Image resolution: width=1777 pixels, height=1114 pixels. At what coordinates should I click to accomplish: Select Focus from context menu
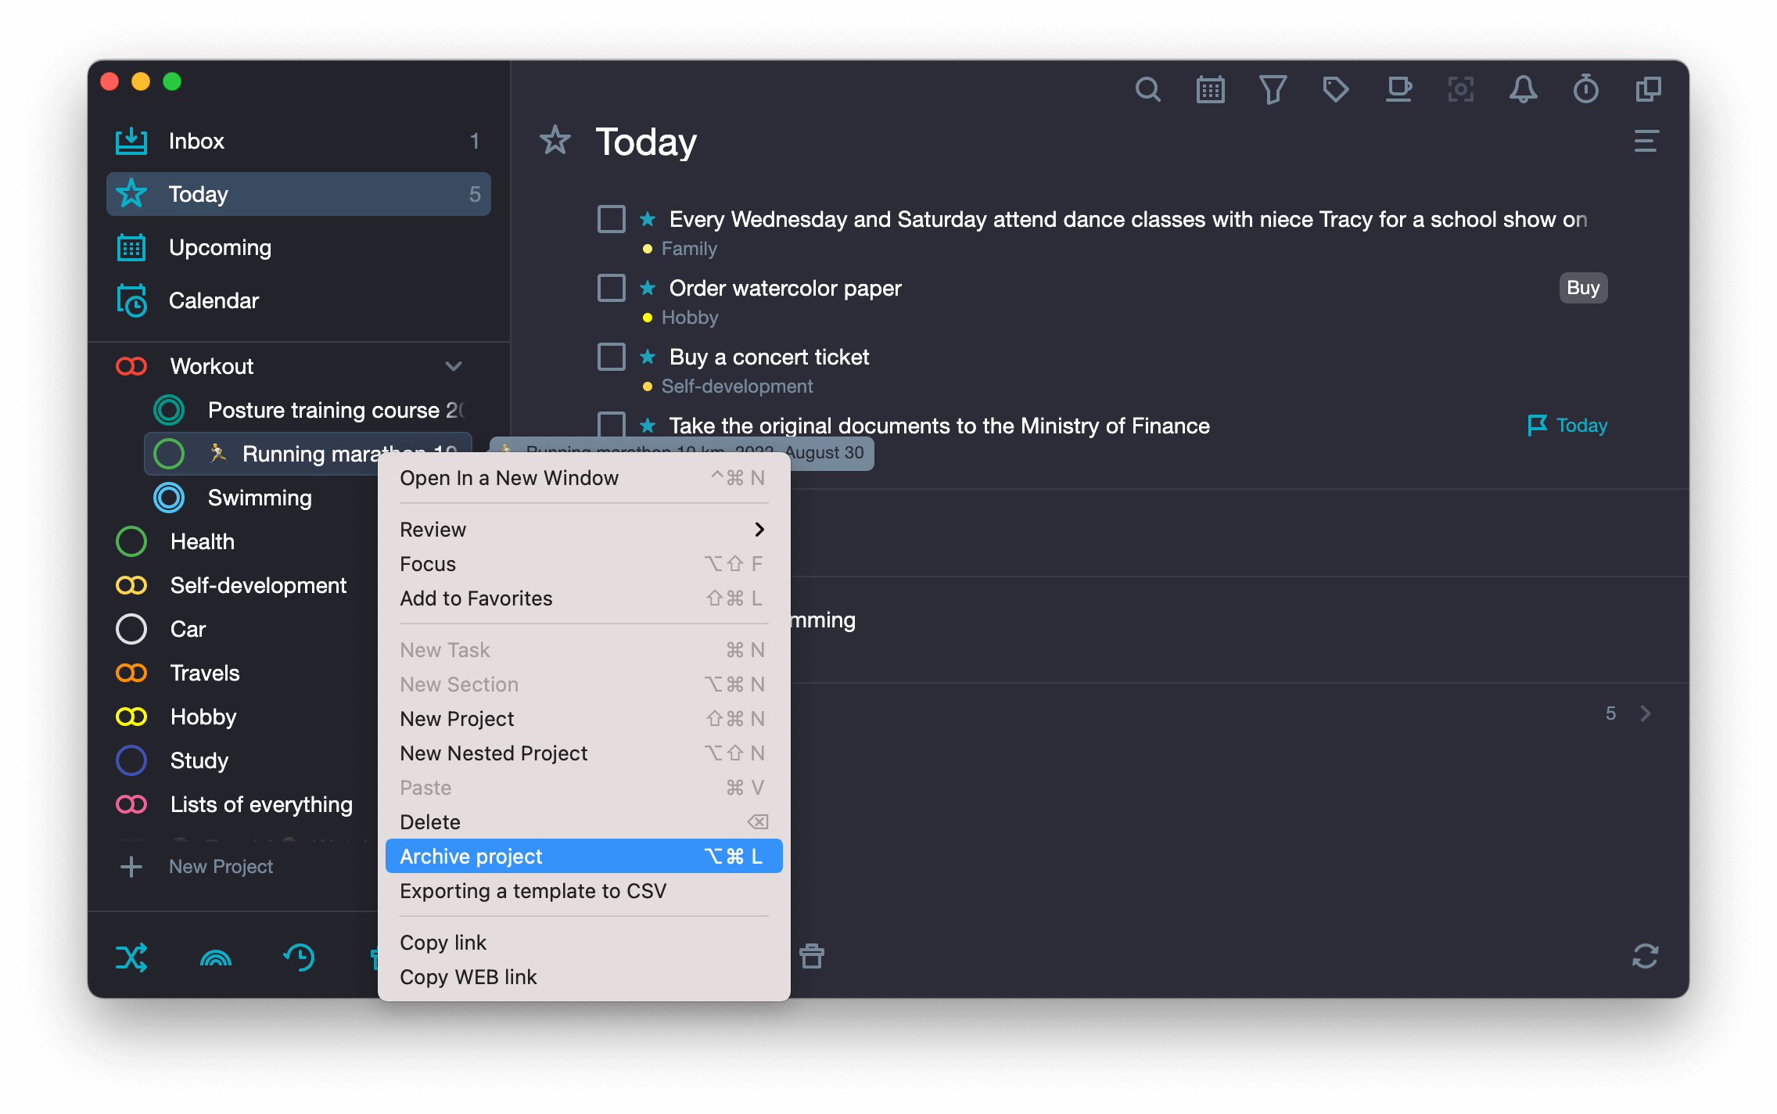point(583,564)
